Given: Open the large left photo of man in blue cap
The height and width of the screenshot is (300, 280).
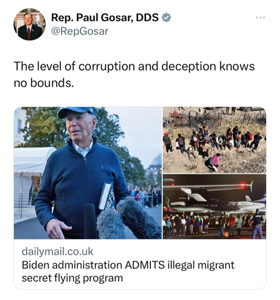Looking at the screenshot, I should pyautogui.click(x=88, y=173).
